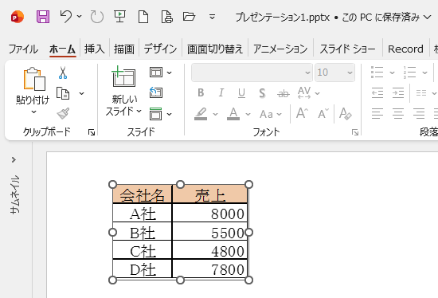438x298 pixels.
Task: Apply the font color A swatch
Action: [x=233, y=114]
